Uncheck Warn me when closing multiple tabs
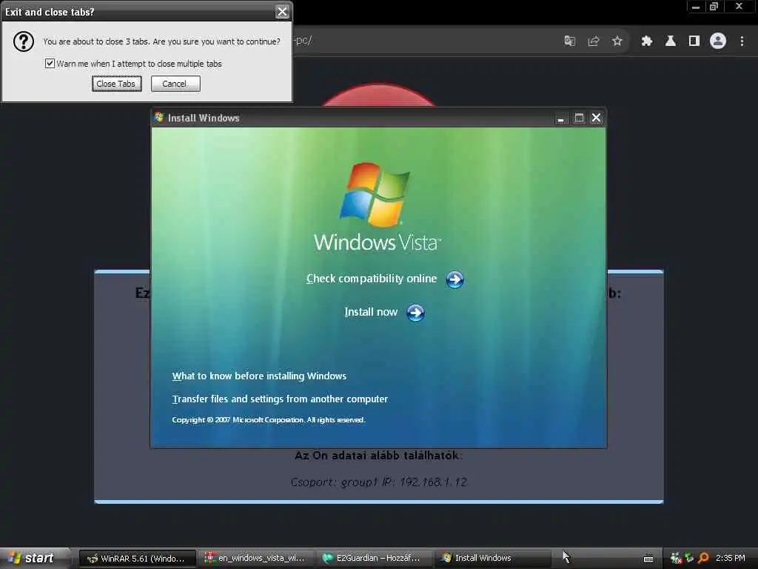Screen dimensions: 758x569 coord(50,64)
